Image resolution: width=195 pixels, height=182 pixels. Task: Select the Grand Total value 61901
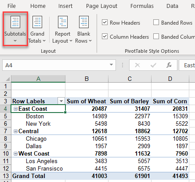click(x=130, y=176)
